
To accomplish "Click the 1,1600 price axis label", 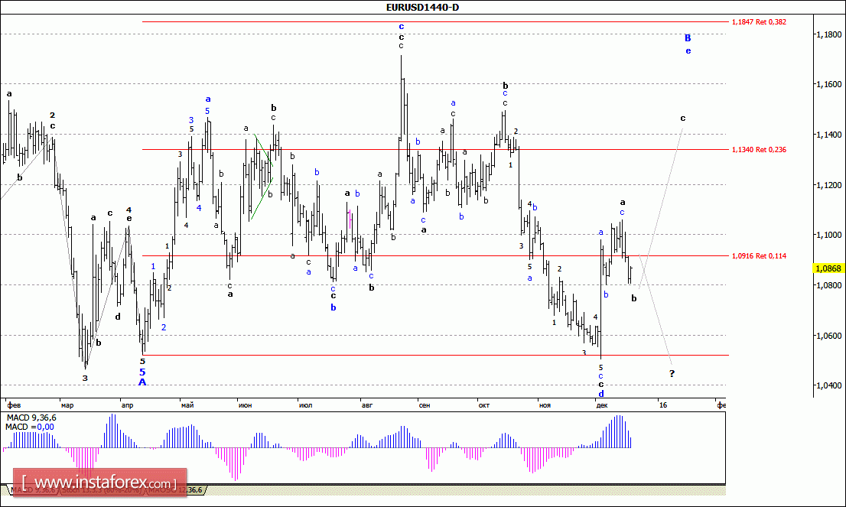I will coord(828,84).
